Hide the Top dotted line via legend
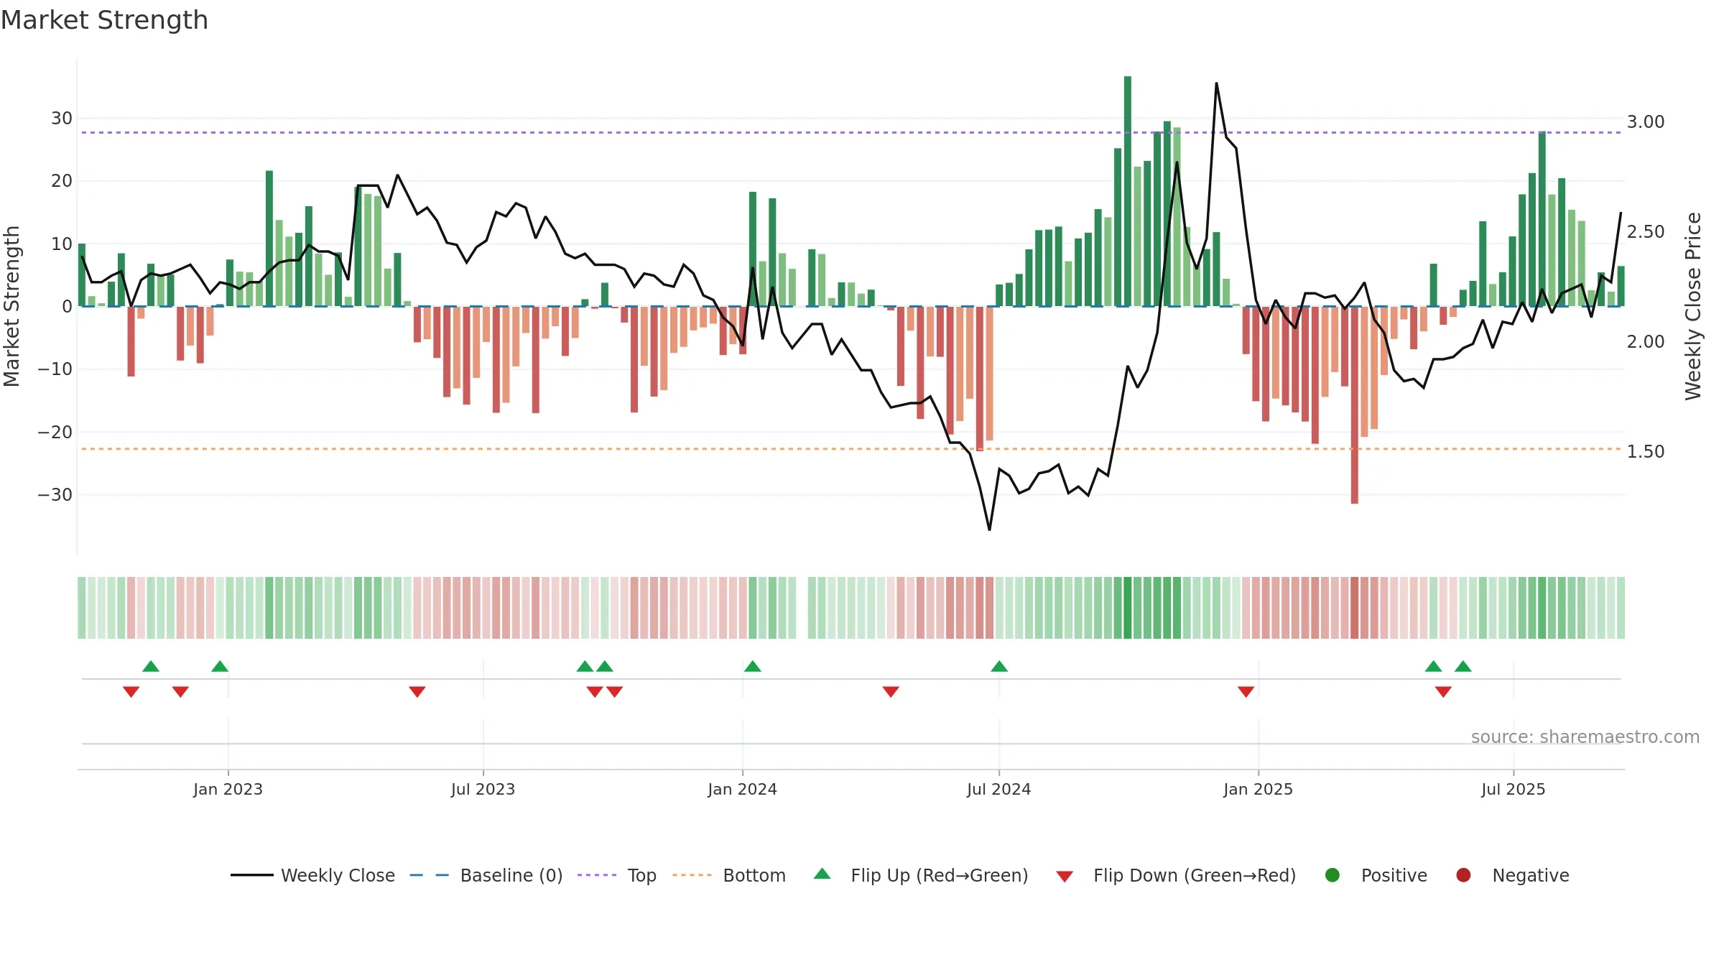Viewport: 1724px width, 970px height. click(x=617, y=875)
